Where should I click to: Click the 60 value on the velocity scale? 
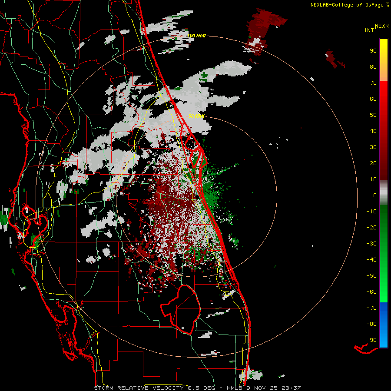point(373,99)
